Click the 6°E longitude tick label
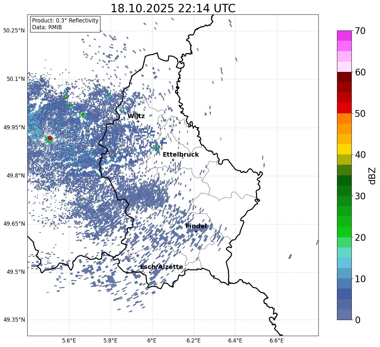The height and width of the screenshot is (347, 380). click(x=152, y=341)
